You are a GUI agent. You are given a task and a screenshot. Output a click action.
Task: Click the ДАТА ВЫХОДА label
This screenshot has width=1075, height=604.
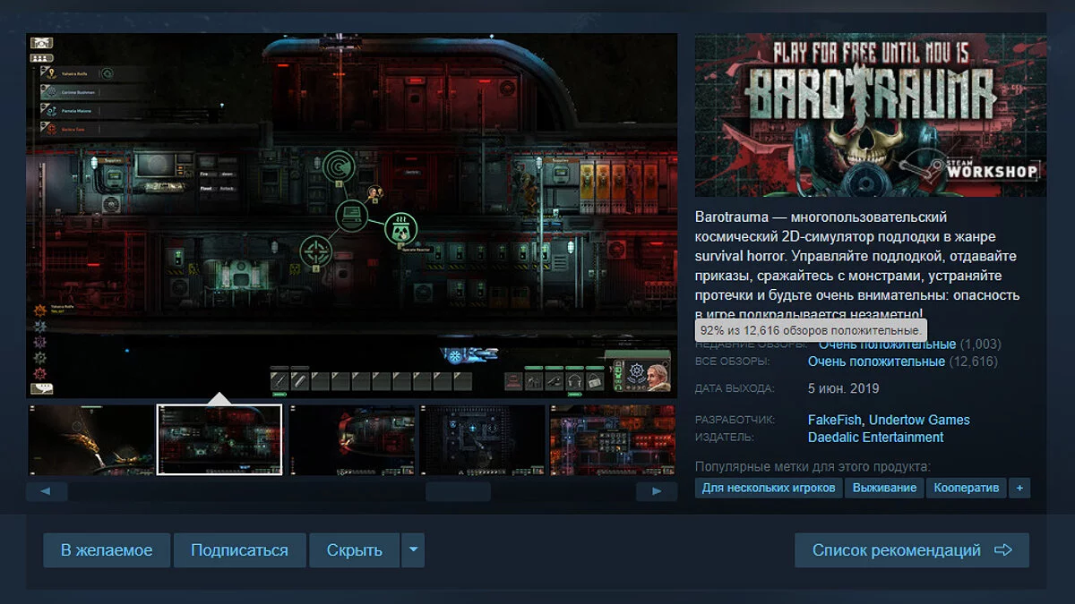coord(735,390)
